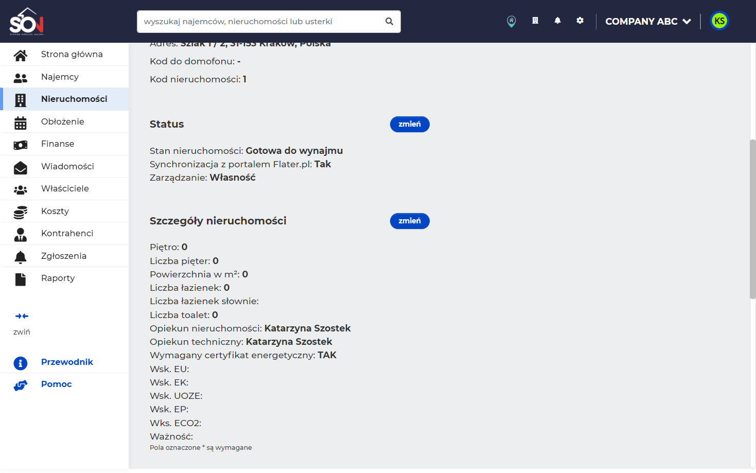Click the handshake icon next to Pomoc
The width and height of the screenshot is (756, 473).
(21, 385)
